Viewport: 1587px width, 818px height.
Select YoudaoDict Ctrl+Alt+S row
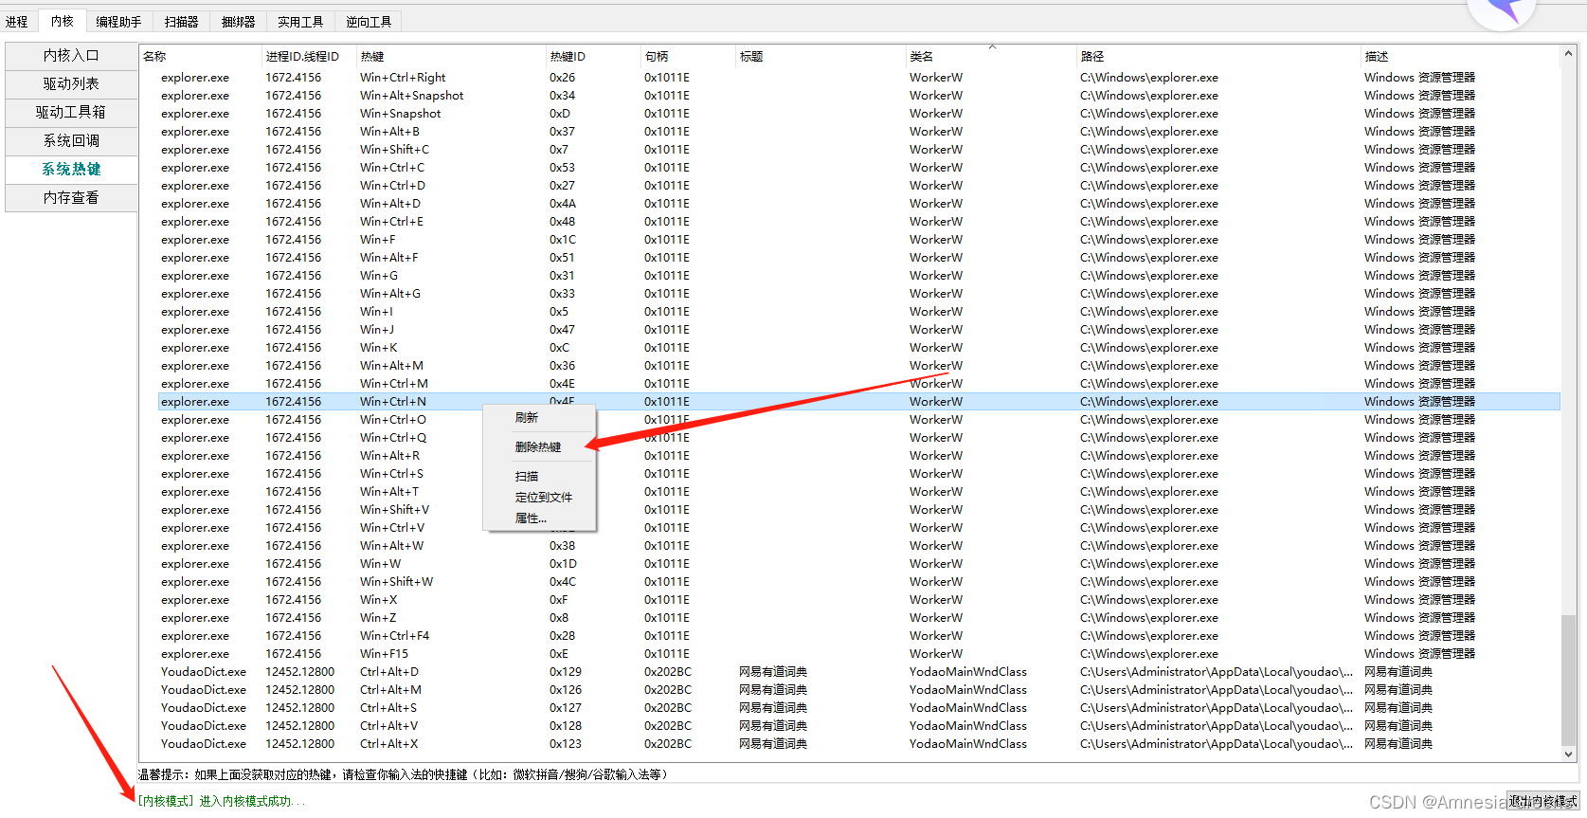click(x=858, y=708)
